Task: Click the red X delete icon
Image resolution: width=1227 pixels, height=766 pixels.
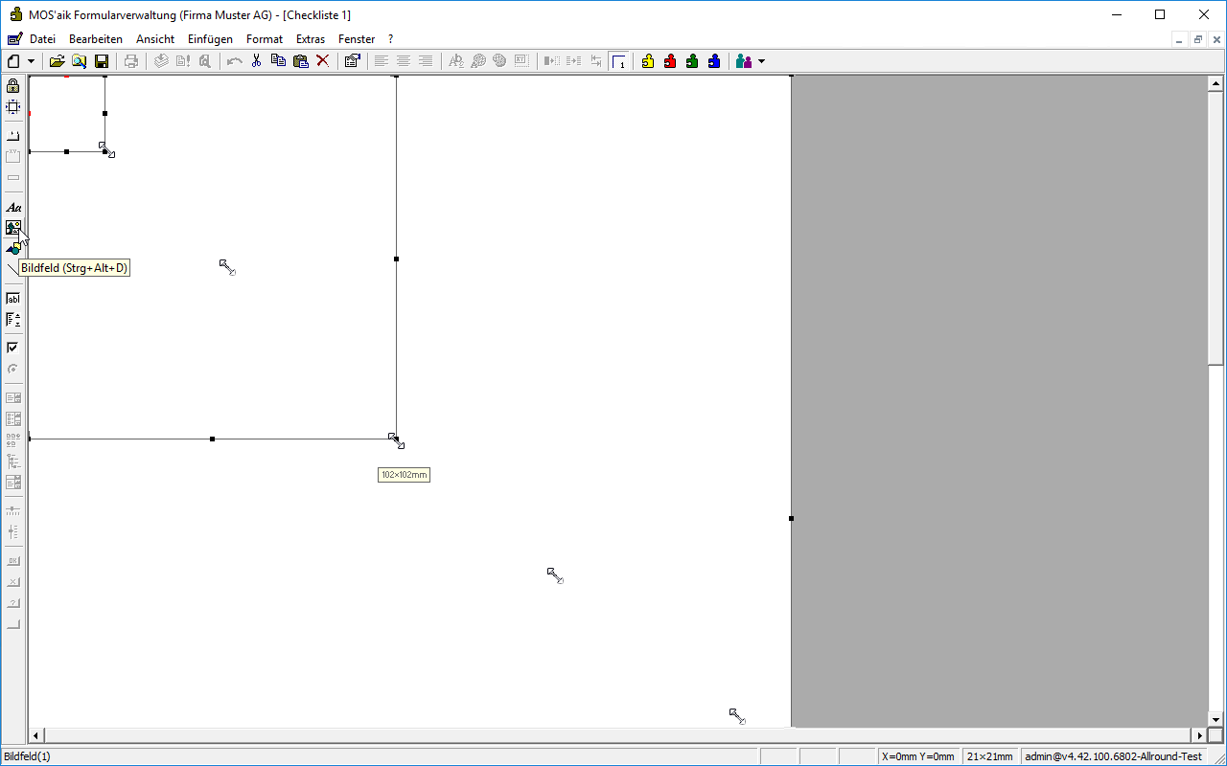Action: (x=323, y=61)
